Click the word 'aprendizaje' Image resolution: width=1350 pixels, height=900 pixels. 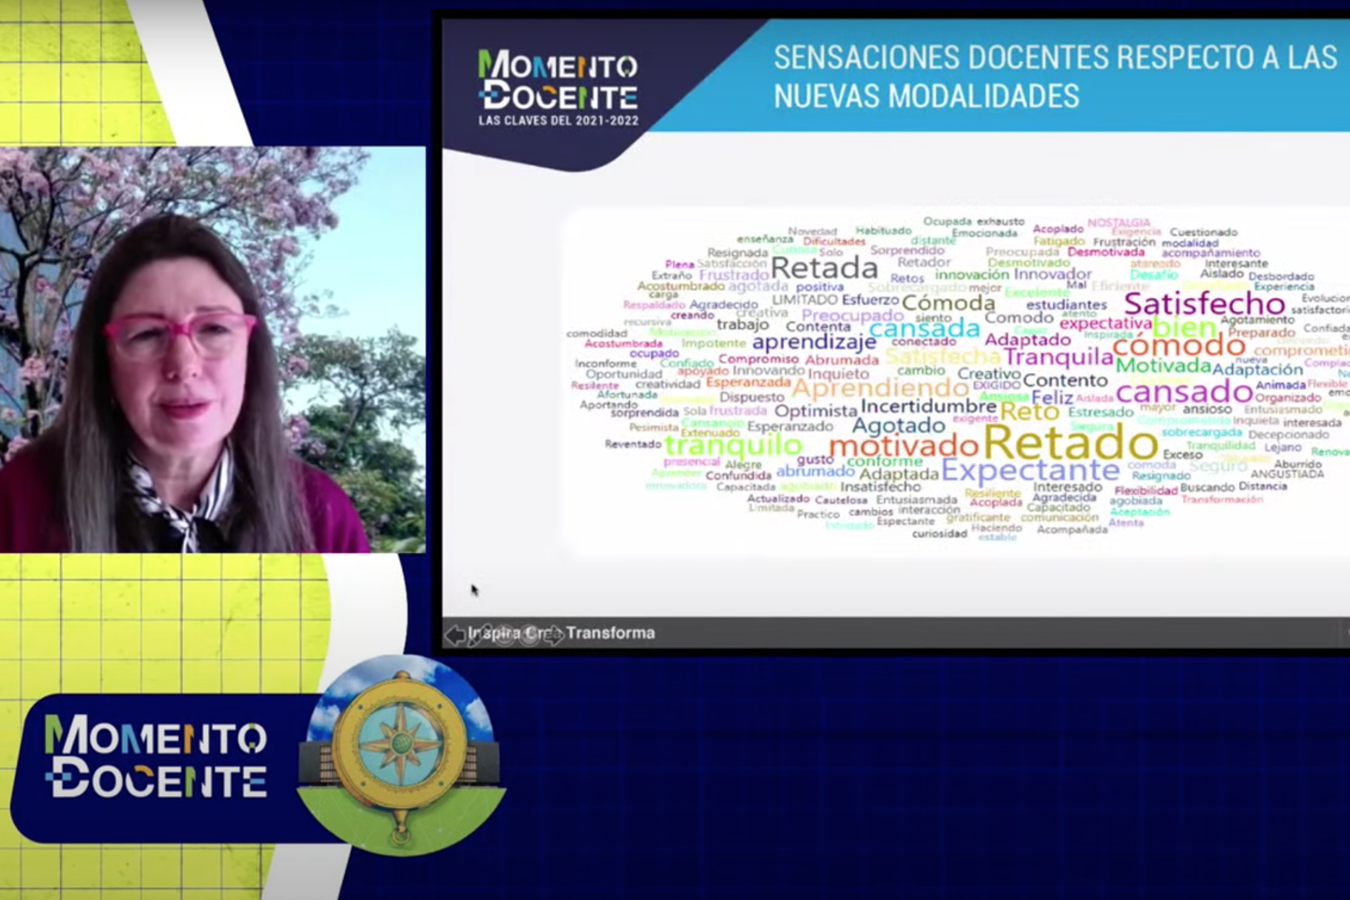[814, 343]
